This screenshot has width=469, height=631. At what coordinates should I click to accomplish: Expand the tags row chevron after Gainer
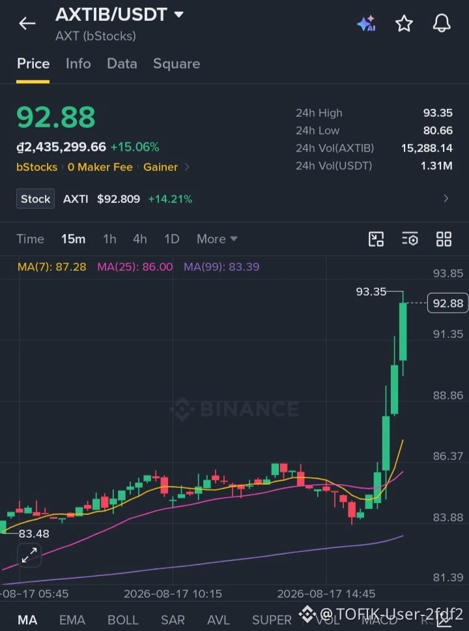coord(187,167)
